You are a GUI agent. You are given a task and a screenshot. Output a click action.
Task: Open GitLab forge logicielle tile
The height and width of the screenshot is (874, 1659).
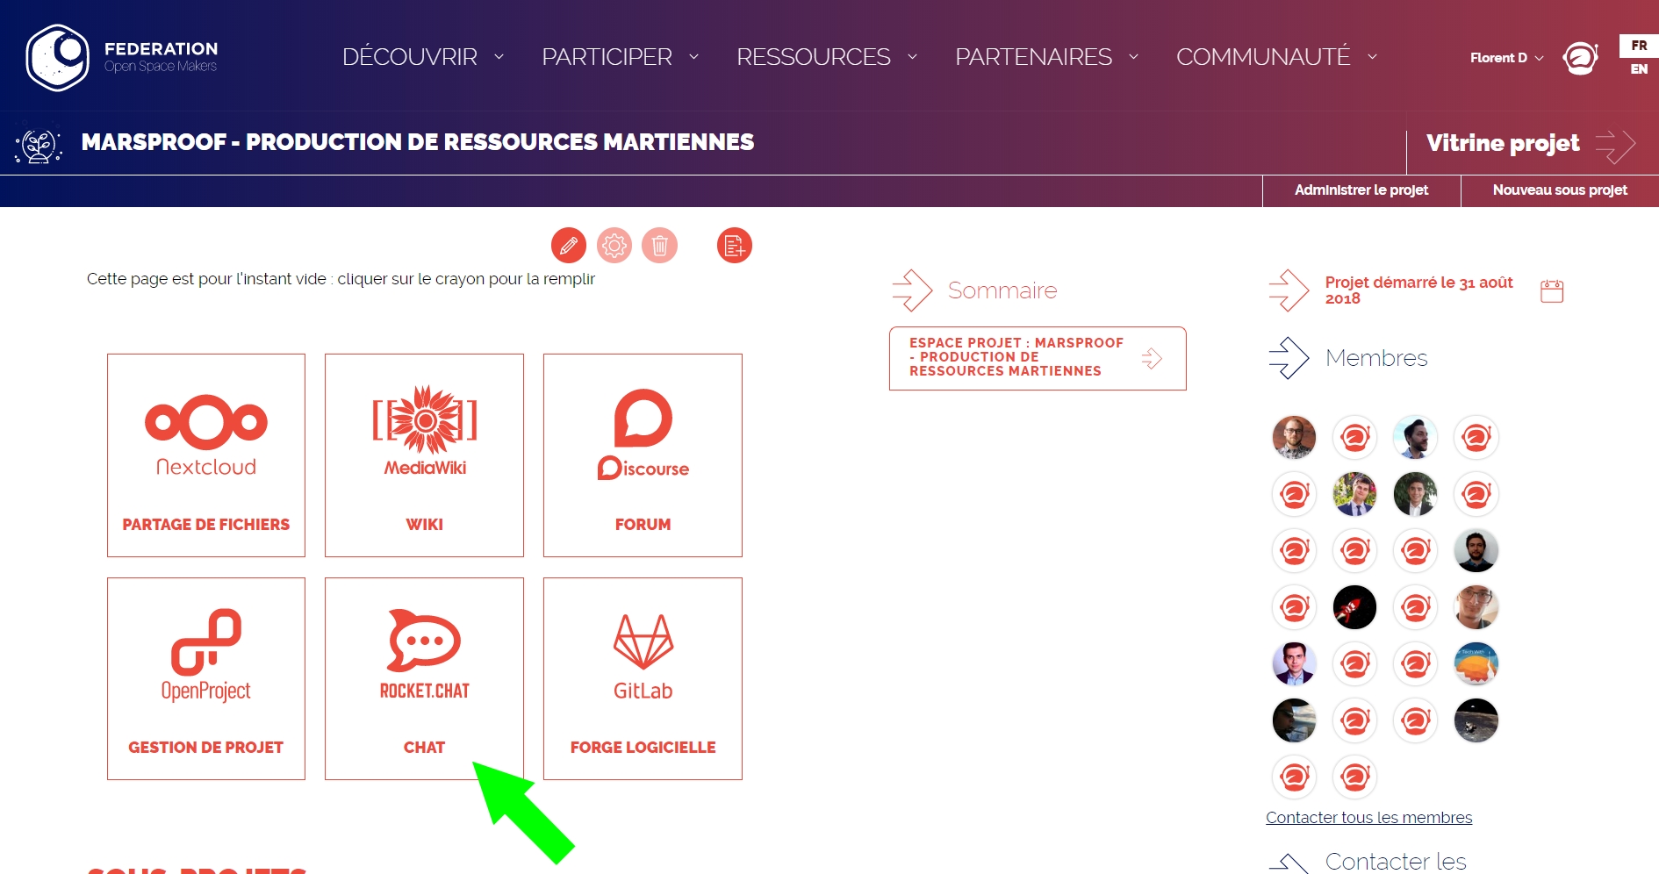coord(643,677)
